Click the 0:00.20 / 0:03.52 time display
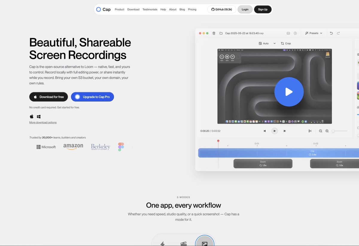This screenshot has width=359, height=246. point(210,131)
